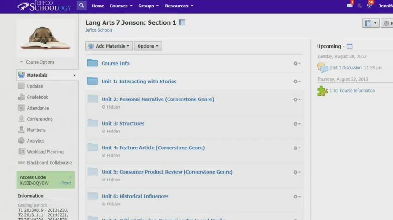Click the Analytics sidebar icon
This screenshot has width=393, height=220.
(x=22, y=141)
